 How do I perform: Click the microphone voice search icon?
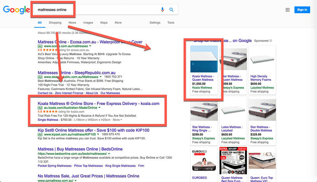(x=162, y=10)
